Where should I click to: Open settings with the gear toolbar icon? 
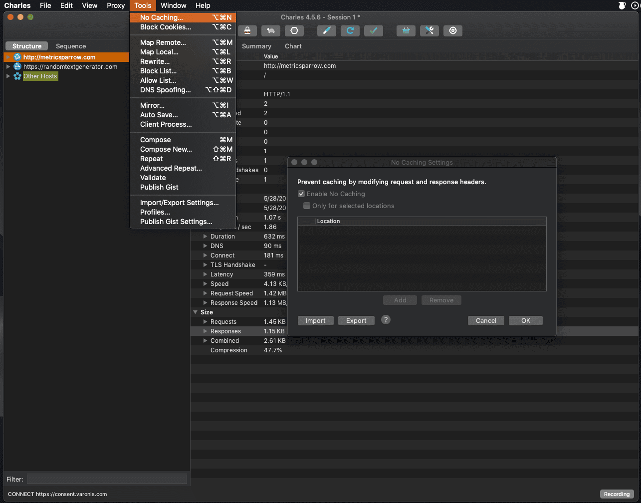pos(453,31)
